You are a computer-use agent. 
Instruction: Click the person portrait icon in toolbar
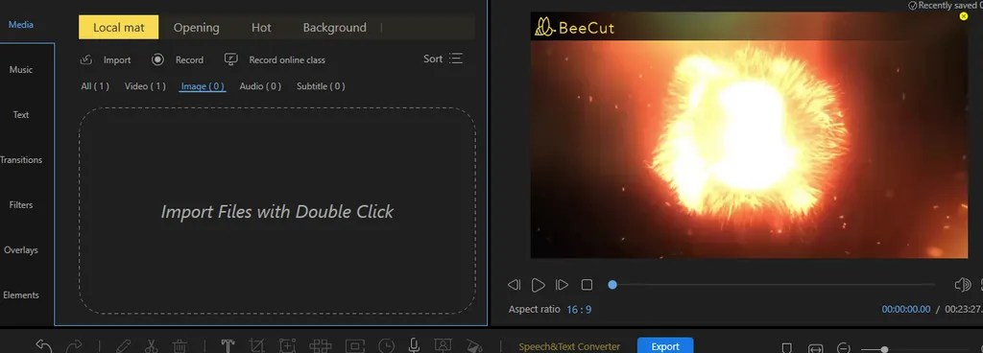tap(443, 346)
